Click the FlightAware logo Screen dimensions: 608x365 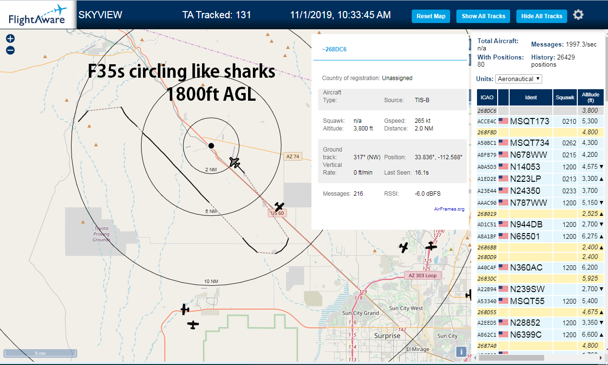coord(38,15)
